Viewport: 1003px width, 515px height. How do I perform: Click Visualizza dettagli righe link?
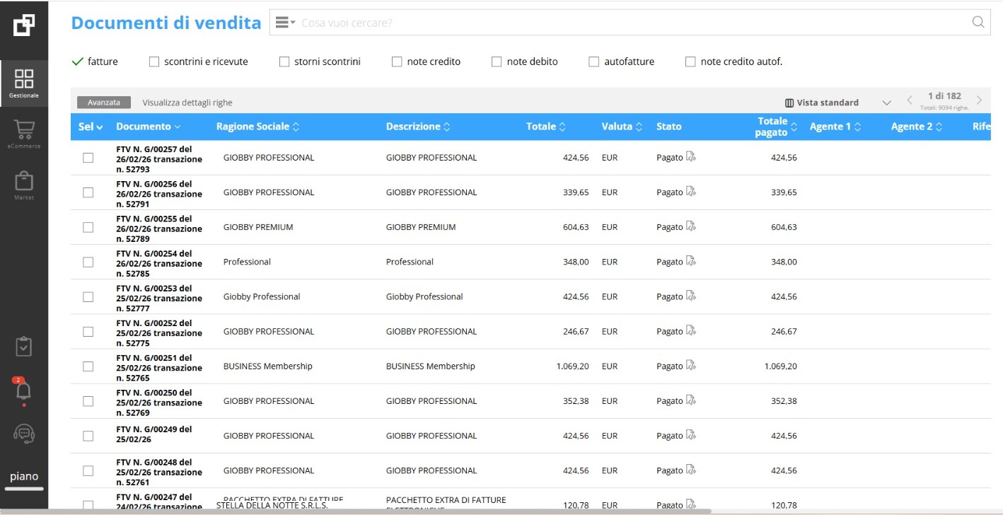(x=187, y=103)
